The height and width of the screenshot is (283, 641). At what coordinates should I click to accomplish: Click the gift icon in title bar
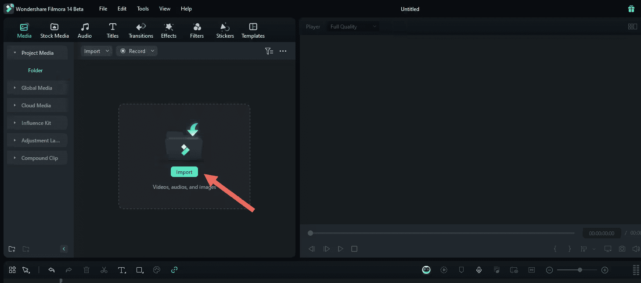tap(631, 9)
